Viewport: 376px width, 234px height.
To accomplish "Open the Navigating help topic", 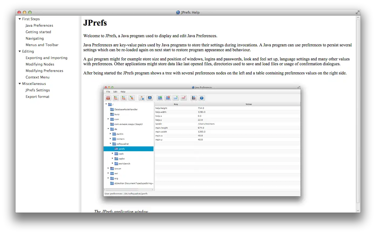I will click(35, 38).
